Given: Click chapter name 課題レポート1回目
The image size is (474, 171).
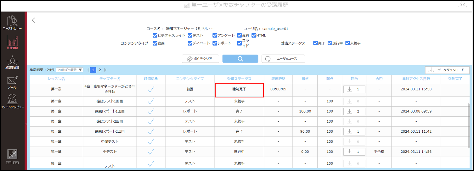Looking at the screenshot, I should tap(110, 111).
